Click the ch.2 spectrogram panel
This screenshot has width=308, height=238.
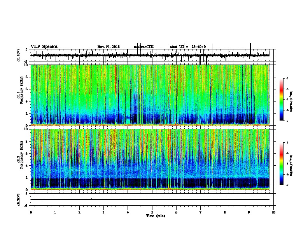click(x=150, y=159)
